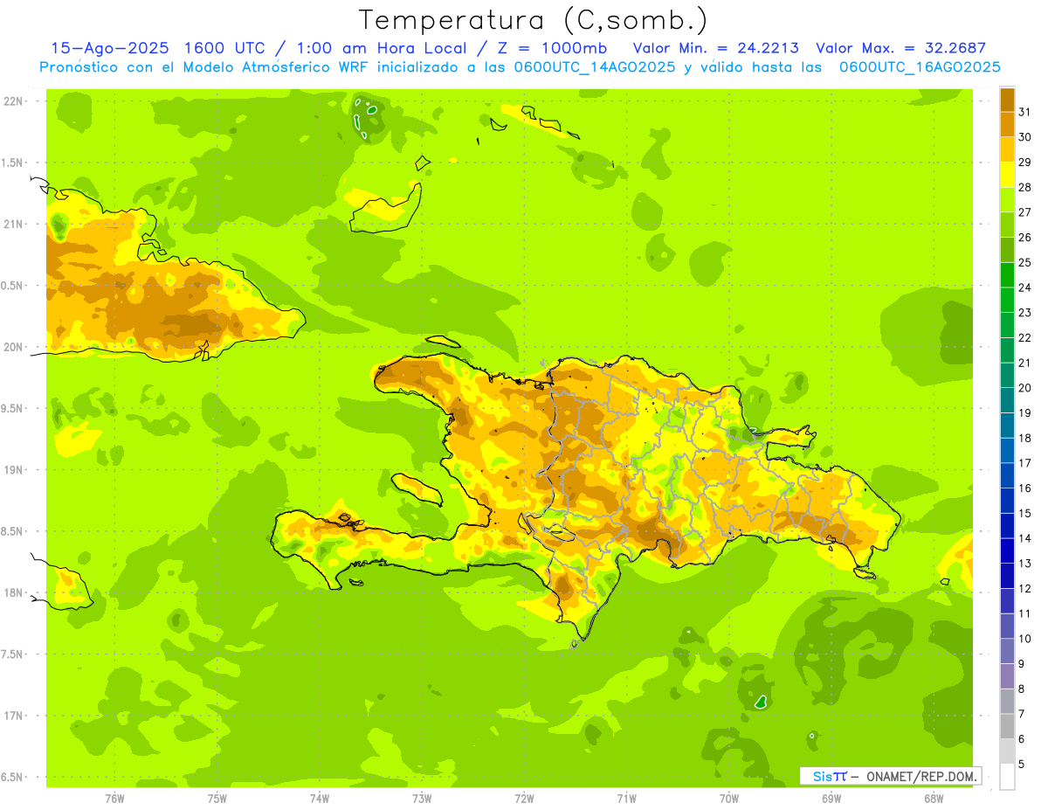Click purple legend swatch between 8 and 9
Image resolution: width=1048 pixels, height=810 pixels.
point(1007,676)
